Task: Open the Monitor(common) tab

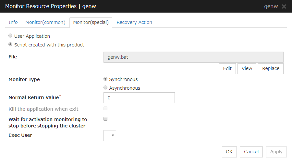Action: click(45, 22)
